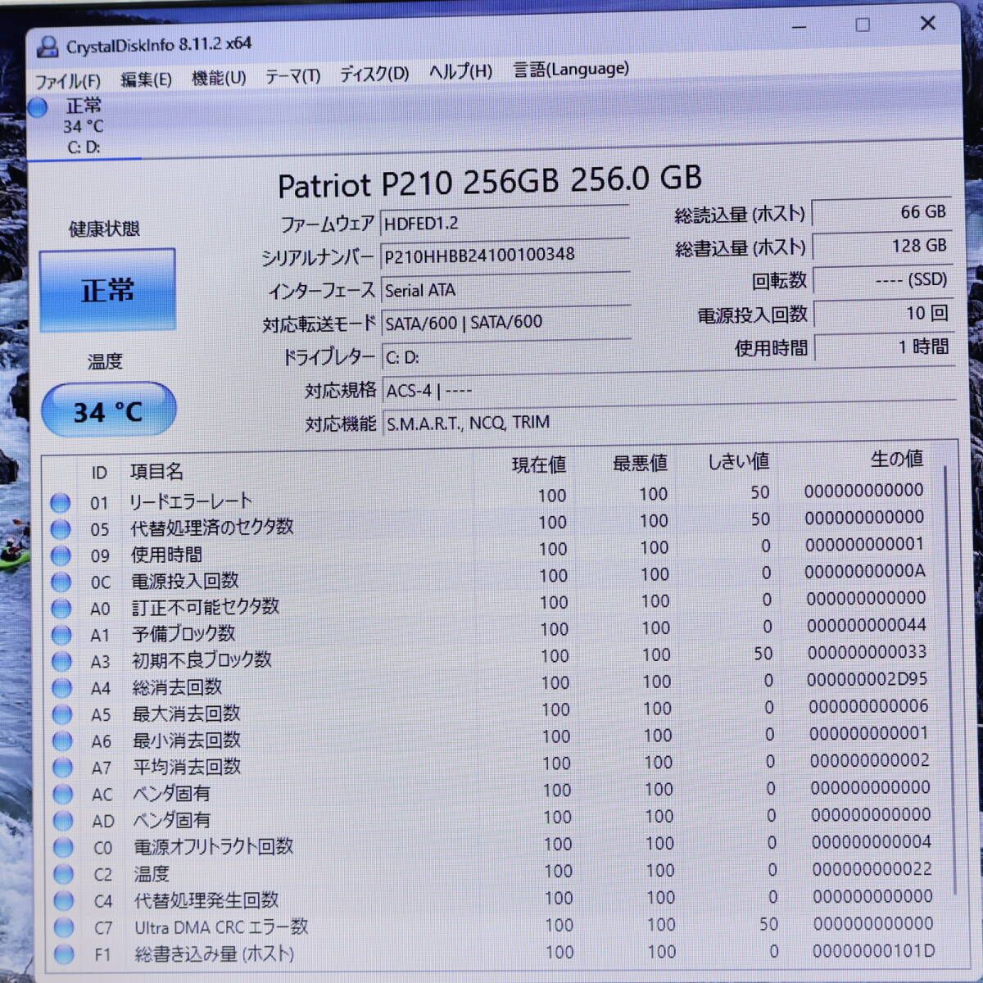Click status circle for C7 Ultra DMA CRC row
The width and height of the screenshot is (983, 983).
63,927
